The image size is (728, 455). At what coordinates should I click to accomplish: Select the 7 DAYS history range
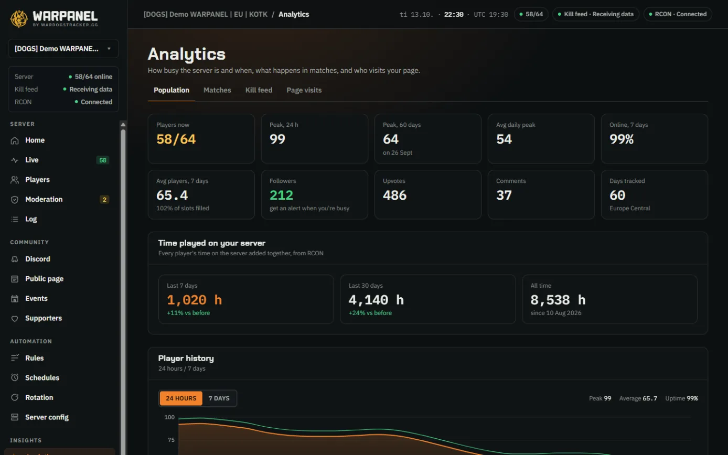point(219,398)
